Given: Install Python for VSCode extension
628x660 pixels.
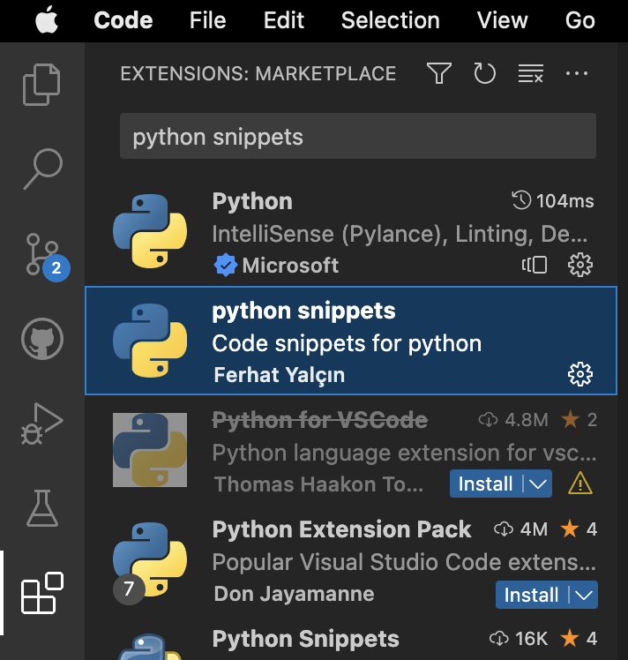Looking at the screenshot, I should click(486, 484).
